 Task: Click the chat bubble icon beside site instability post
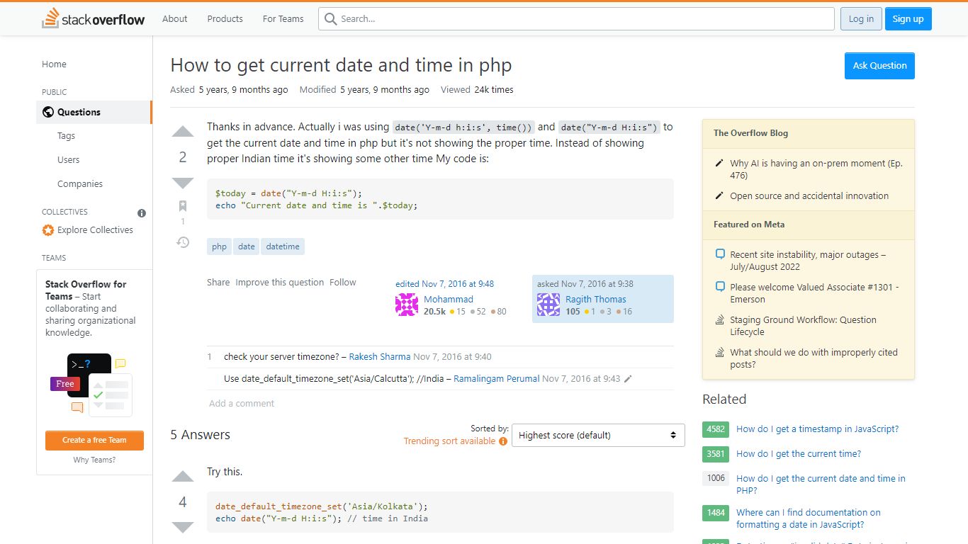point(720,254)
